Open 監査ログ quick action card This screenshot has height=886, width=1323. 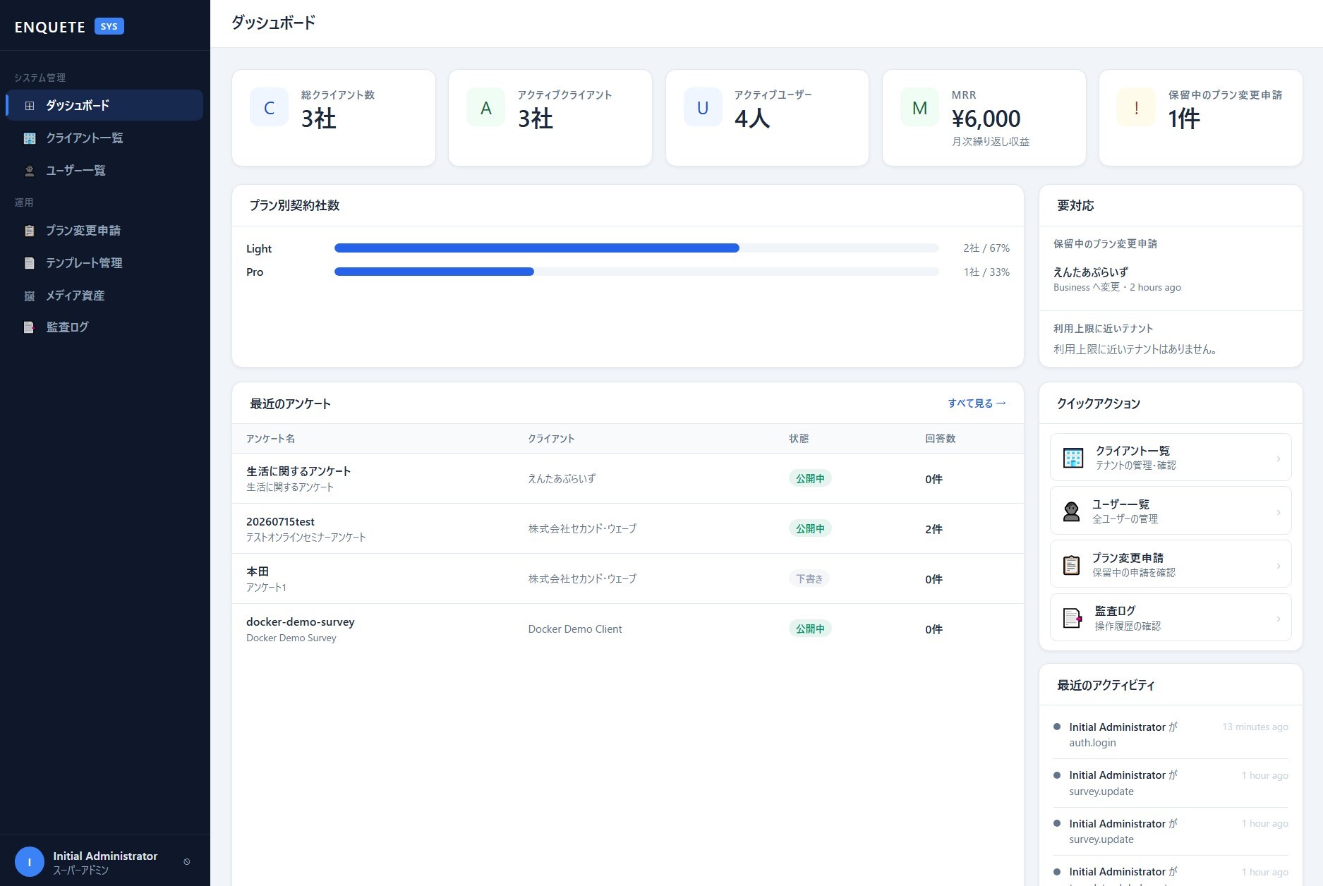click(1171, 618)
